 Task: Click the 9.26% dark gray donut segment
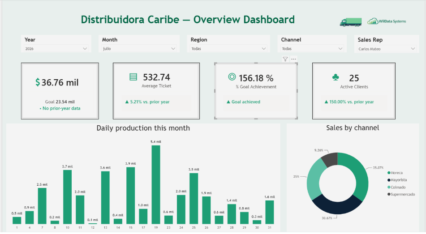click(331, 159)
